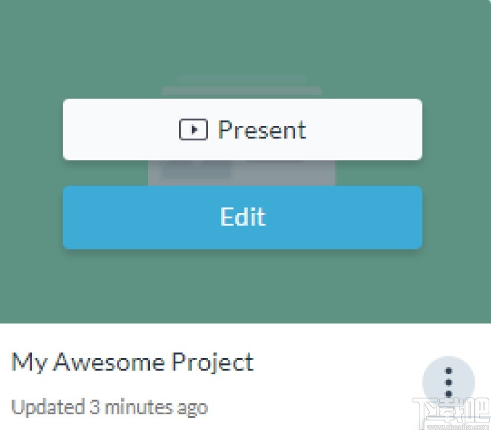Click the last-updated timestamp line
491x430 pixels.
click(109, 407)
